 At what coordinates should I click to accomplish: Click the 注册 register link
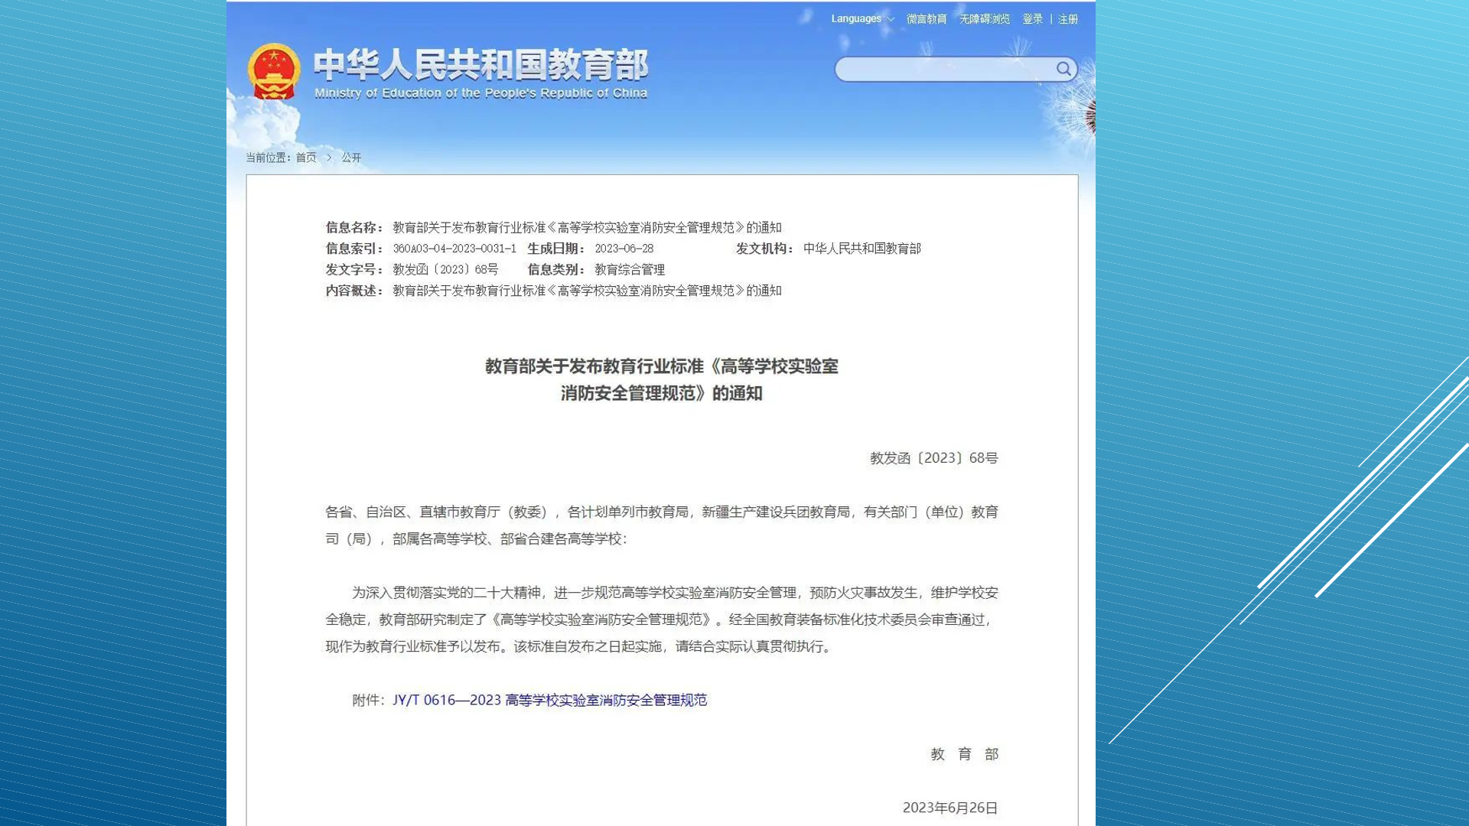1067,19
